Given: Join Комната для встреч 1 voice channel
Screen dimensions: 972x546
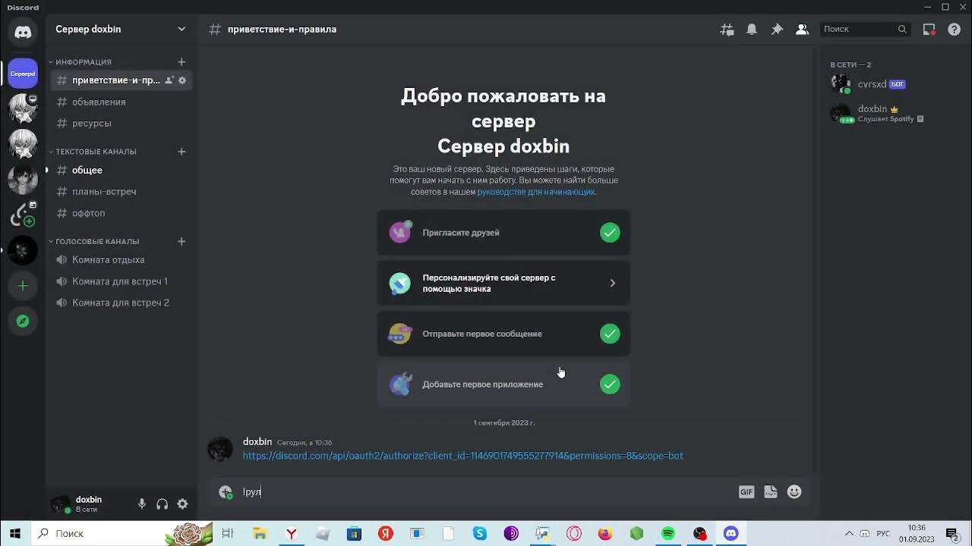Looking at the screenshot, I should (121, 281).
